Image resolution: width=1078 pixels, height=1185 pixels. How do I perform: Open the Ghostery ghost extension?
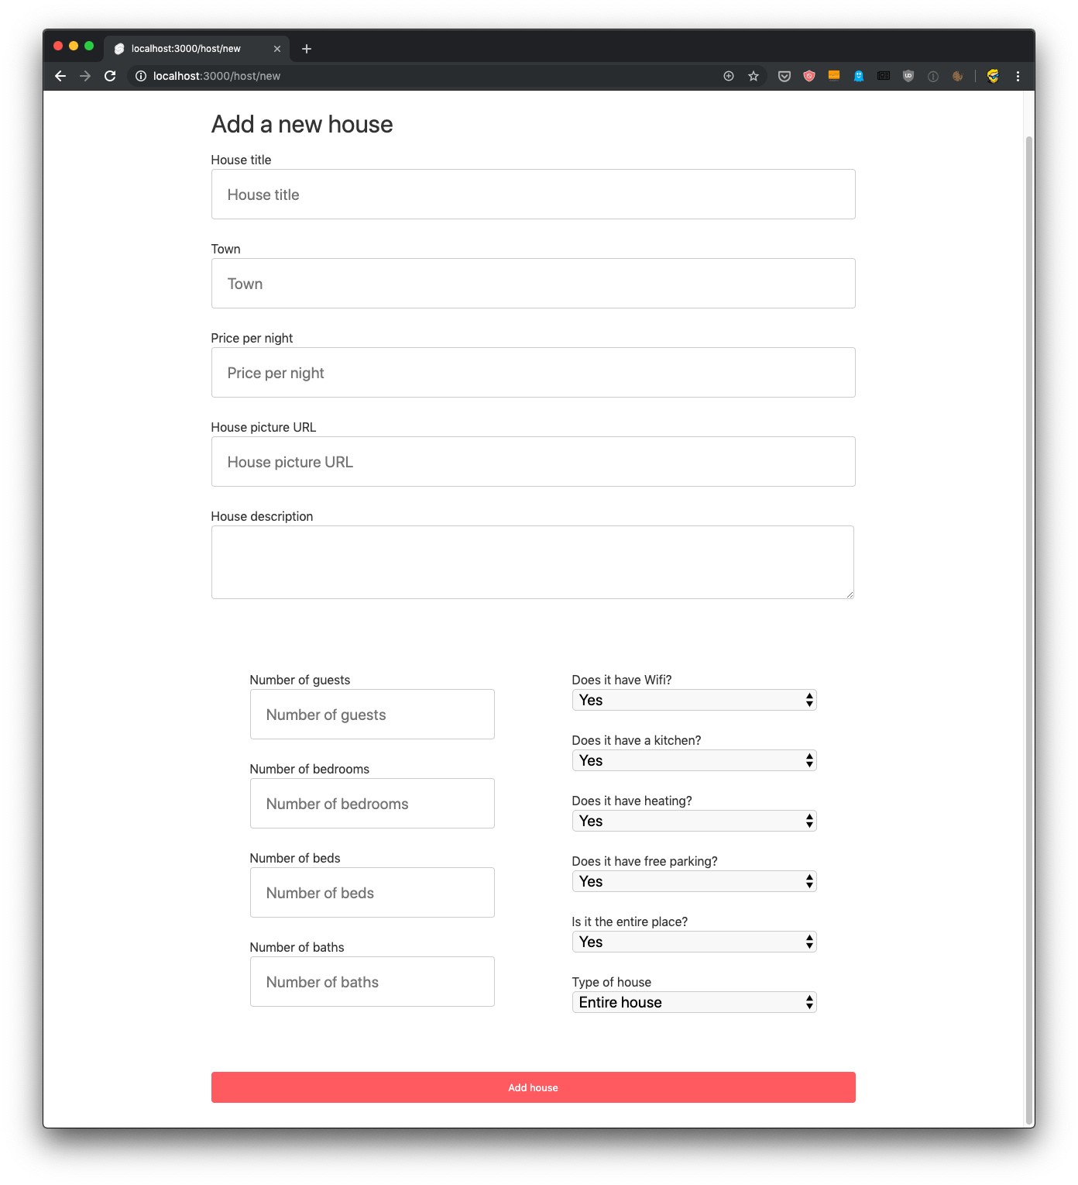[858, 76]
